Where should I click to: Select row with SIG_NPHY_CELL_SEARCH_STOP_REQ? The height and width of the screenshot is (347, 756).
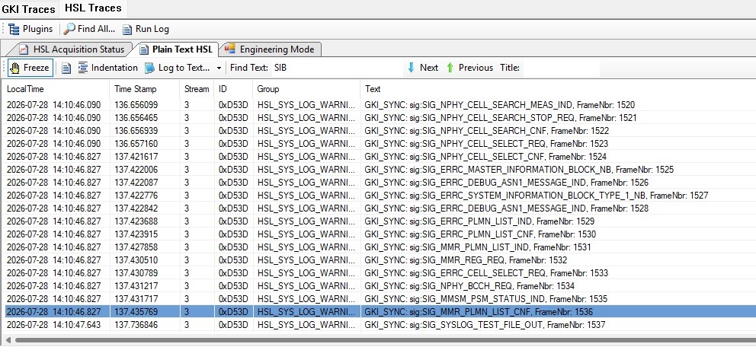[380, 117]
